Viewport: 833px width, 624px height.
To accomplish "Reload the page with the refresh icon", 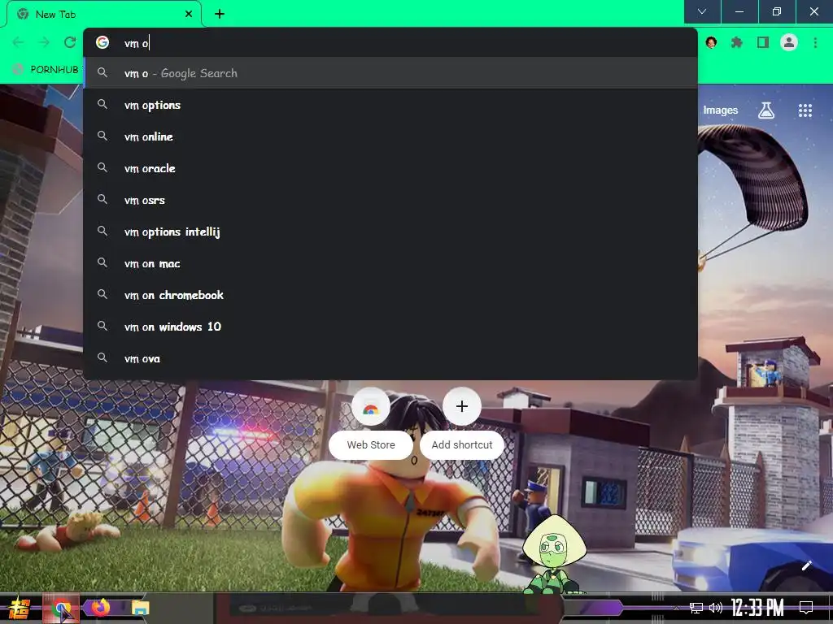I will pyautogui.click(x=70, y=42).
